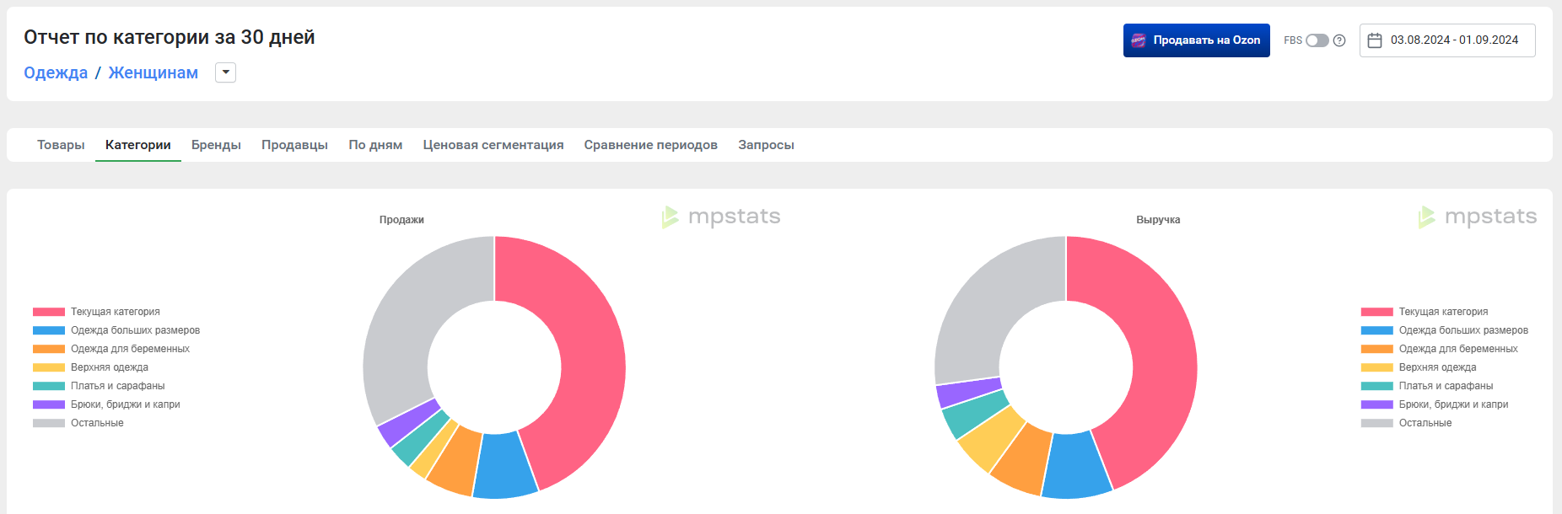Hide 'Остальные' series in Выручка legend
Screen dimensions: 1562x514
1425,423
